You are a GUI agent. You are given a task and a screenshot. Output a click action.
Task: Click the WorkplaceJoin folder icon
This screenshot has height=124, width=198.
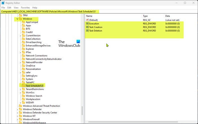(23, 99)
